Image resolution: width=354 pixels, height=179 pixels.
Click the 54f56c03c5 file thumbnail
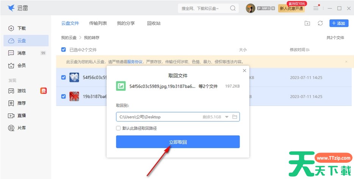pos(74,77)
